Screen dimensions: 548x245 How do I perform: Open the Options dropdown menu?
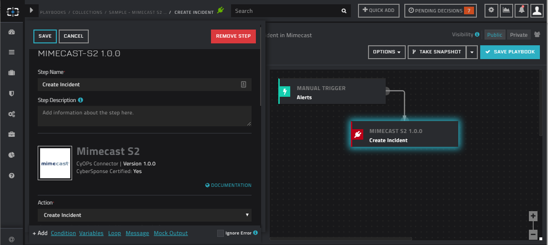tap(387, 52)
